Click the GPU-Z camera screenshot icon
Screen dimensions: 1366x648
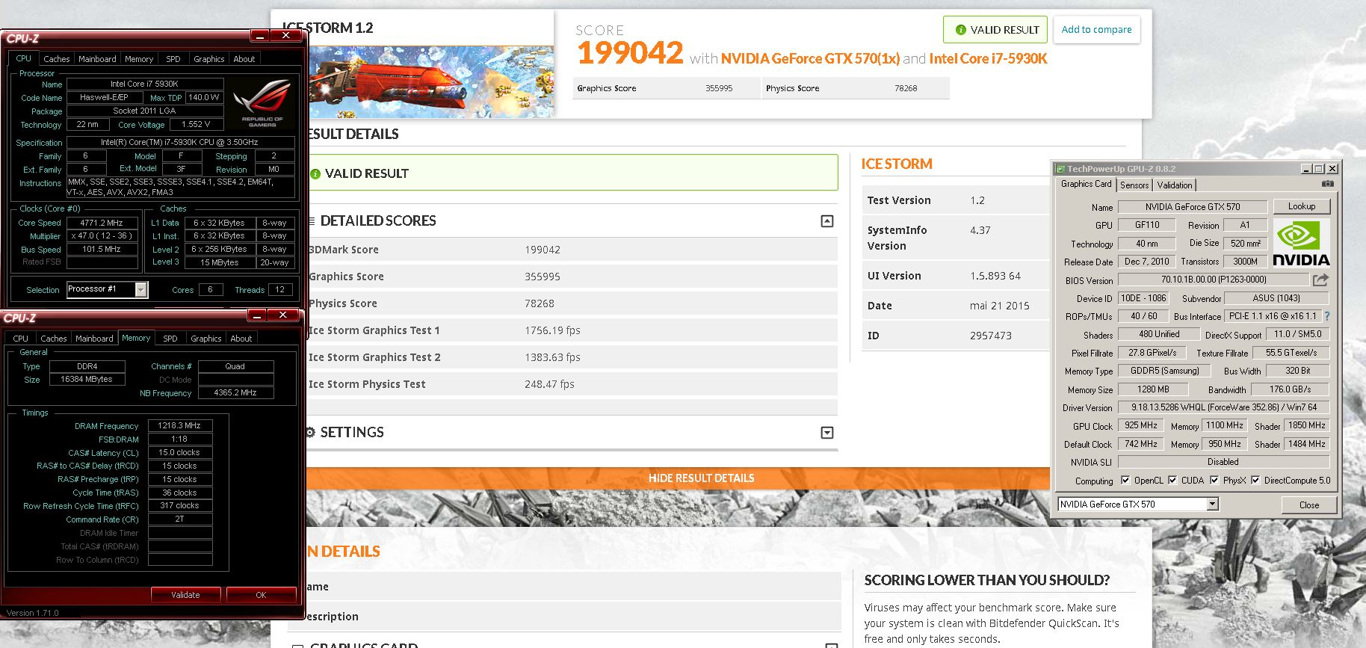coord(1327,183)
